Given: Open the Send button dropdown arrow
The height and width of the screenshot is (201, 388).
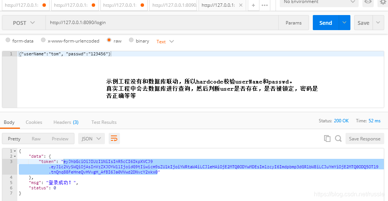Looking at the screenshot, I should point(344,23).
